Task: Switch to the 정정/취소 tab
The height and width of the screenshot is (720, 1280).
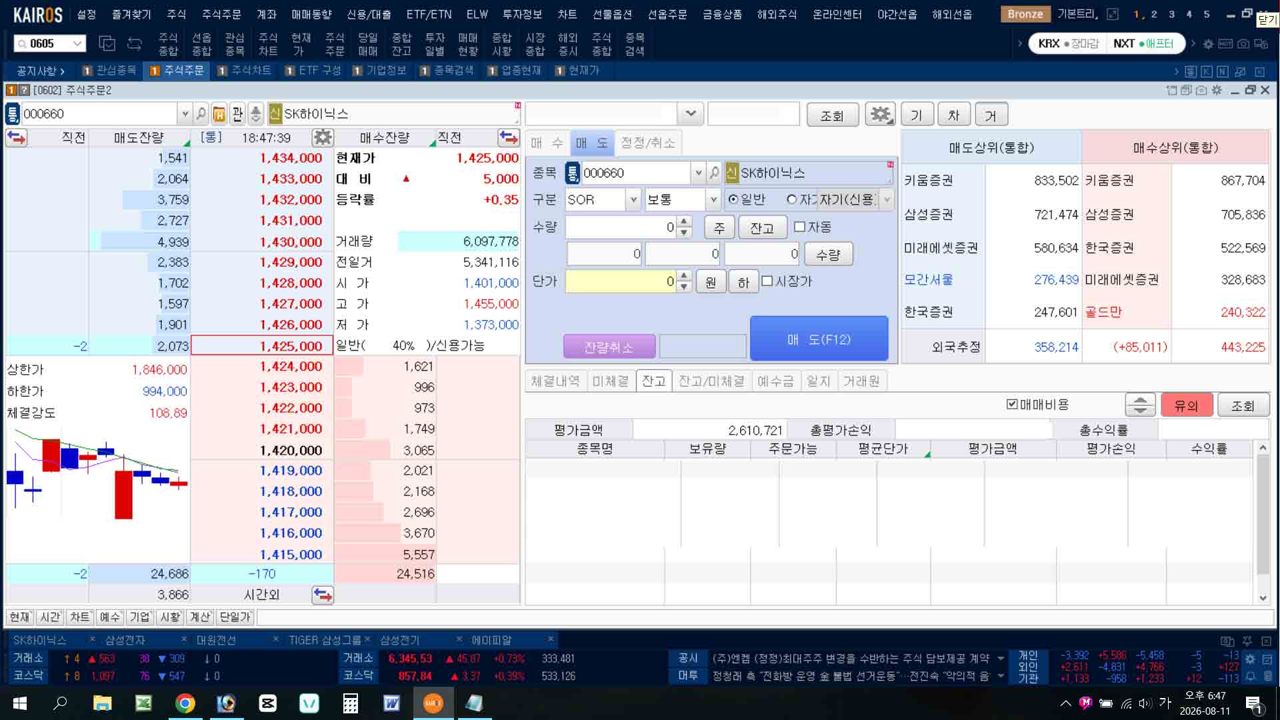Action: [647, 143]
